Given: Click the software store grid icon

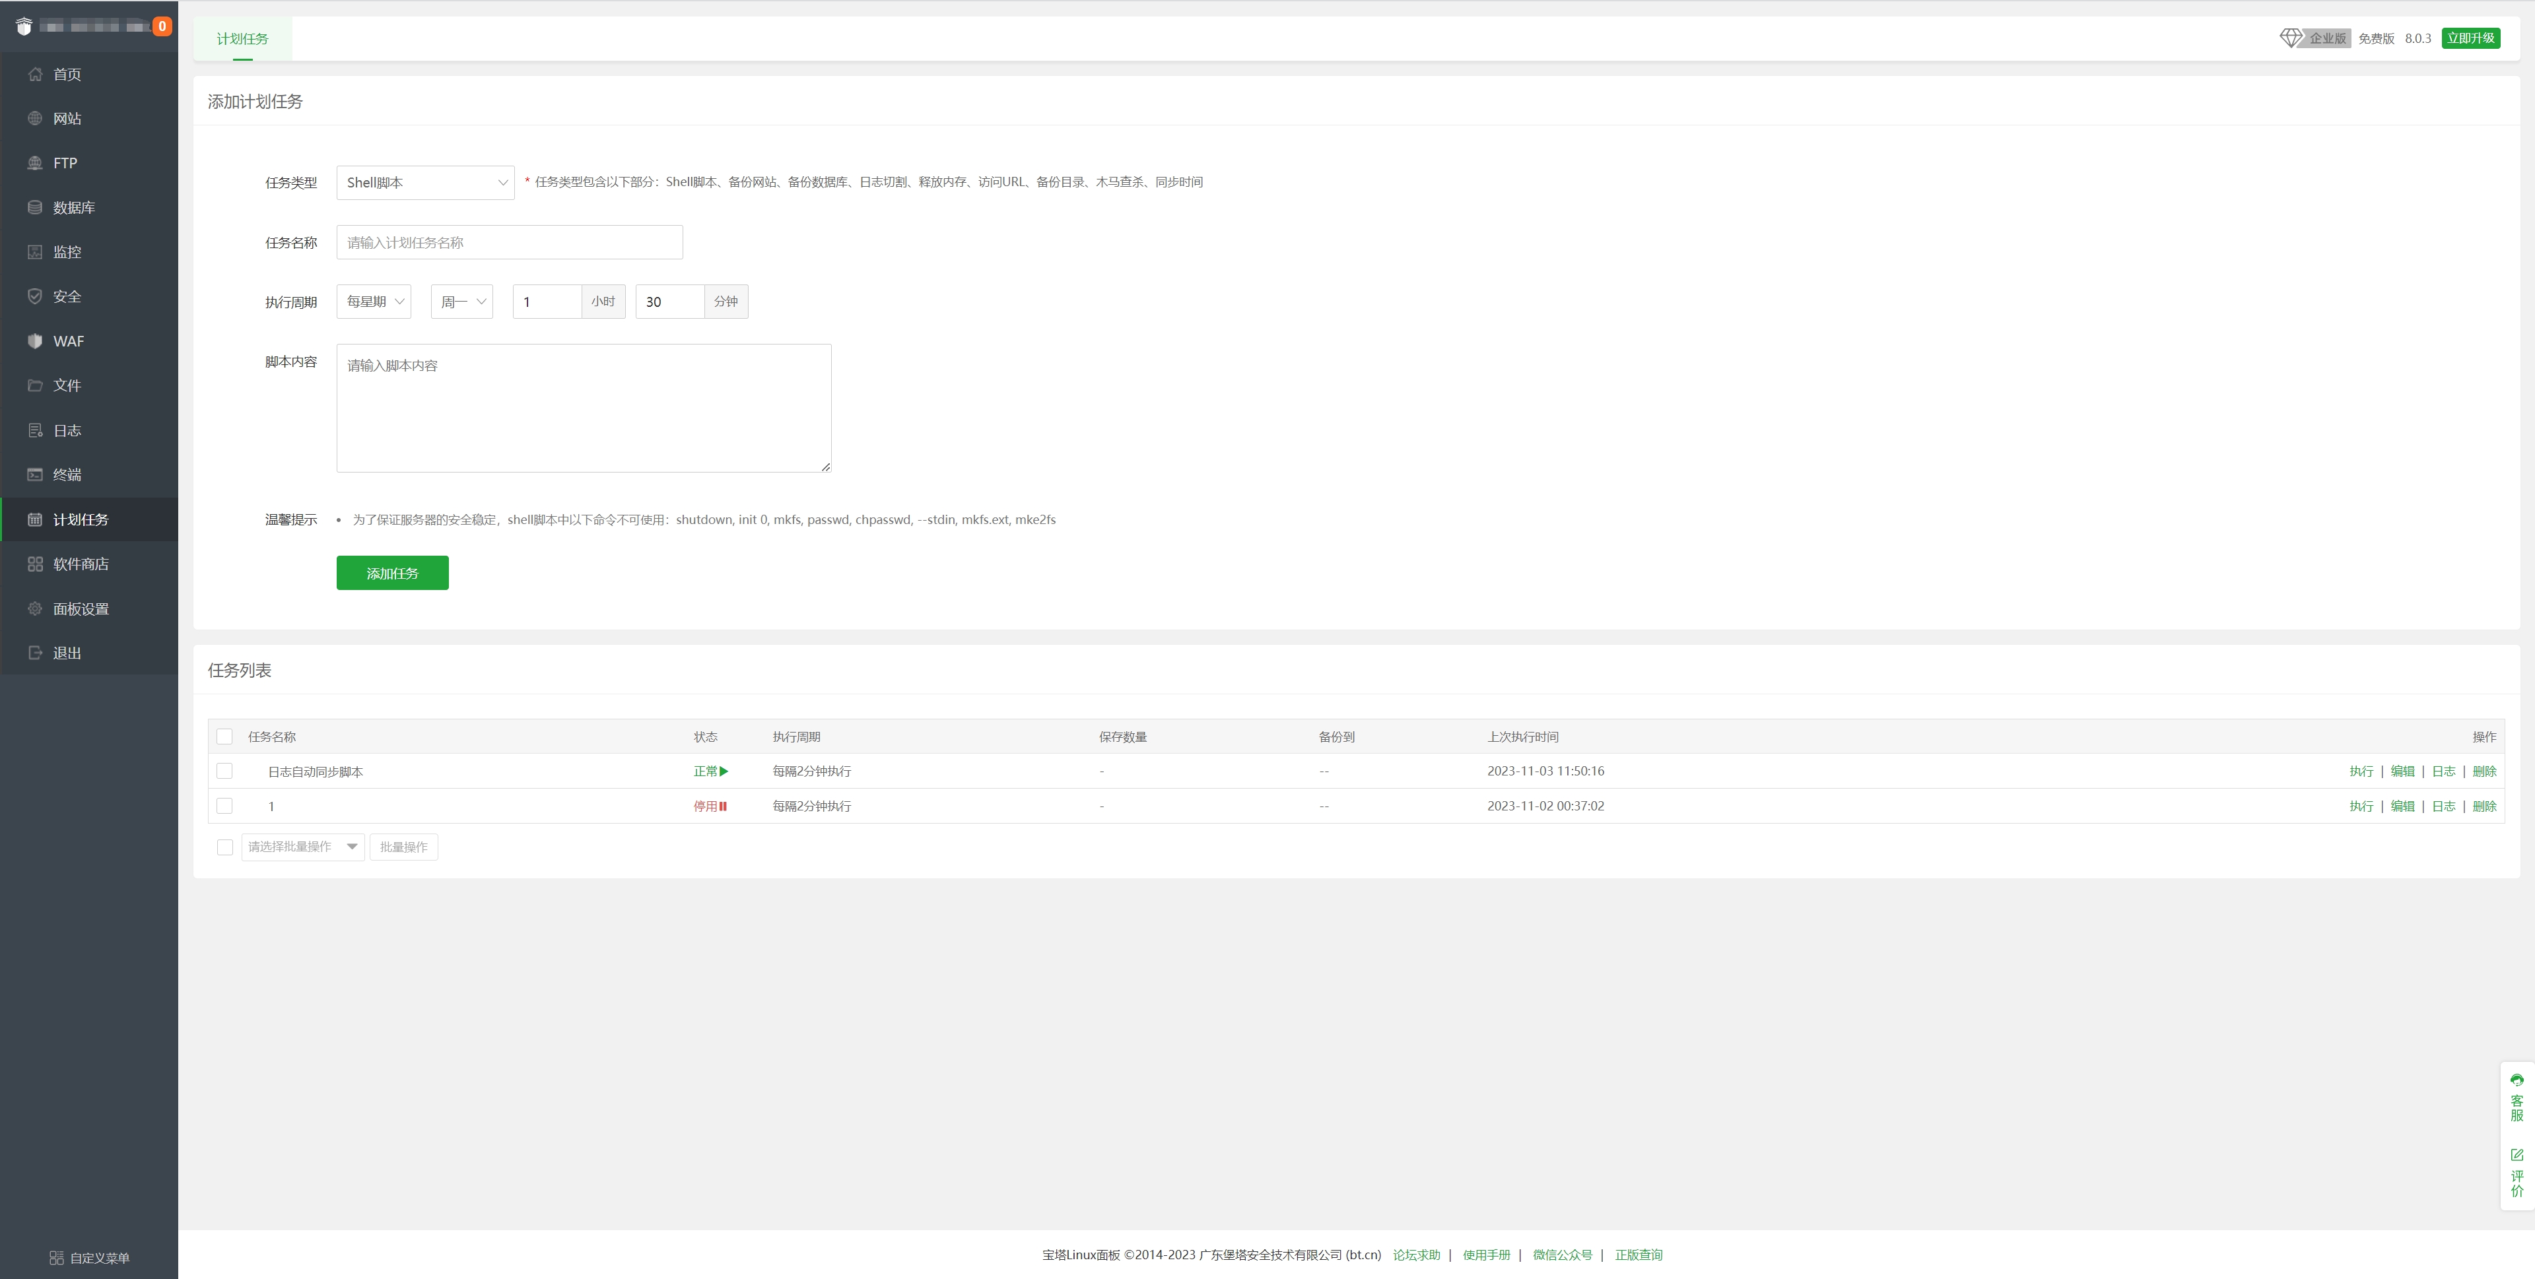Looking at the screenshot, I should 36,564.
